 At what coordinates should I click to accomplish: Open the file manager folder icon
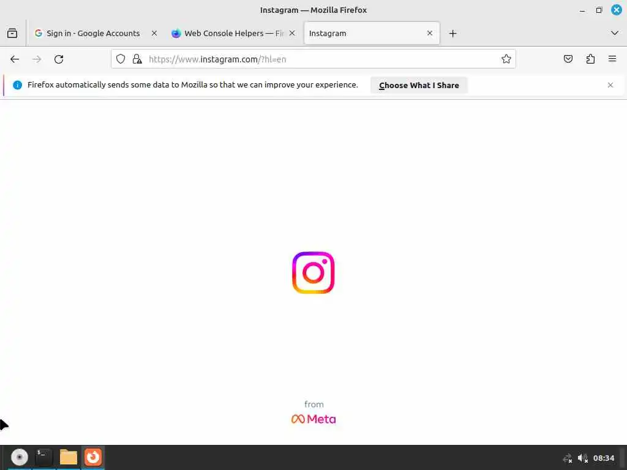[69, 457]
